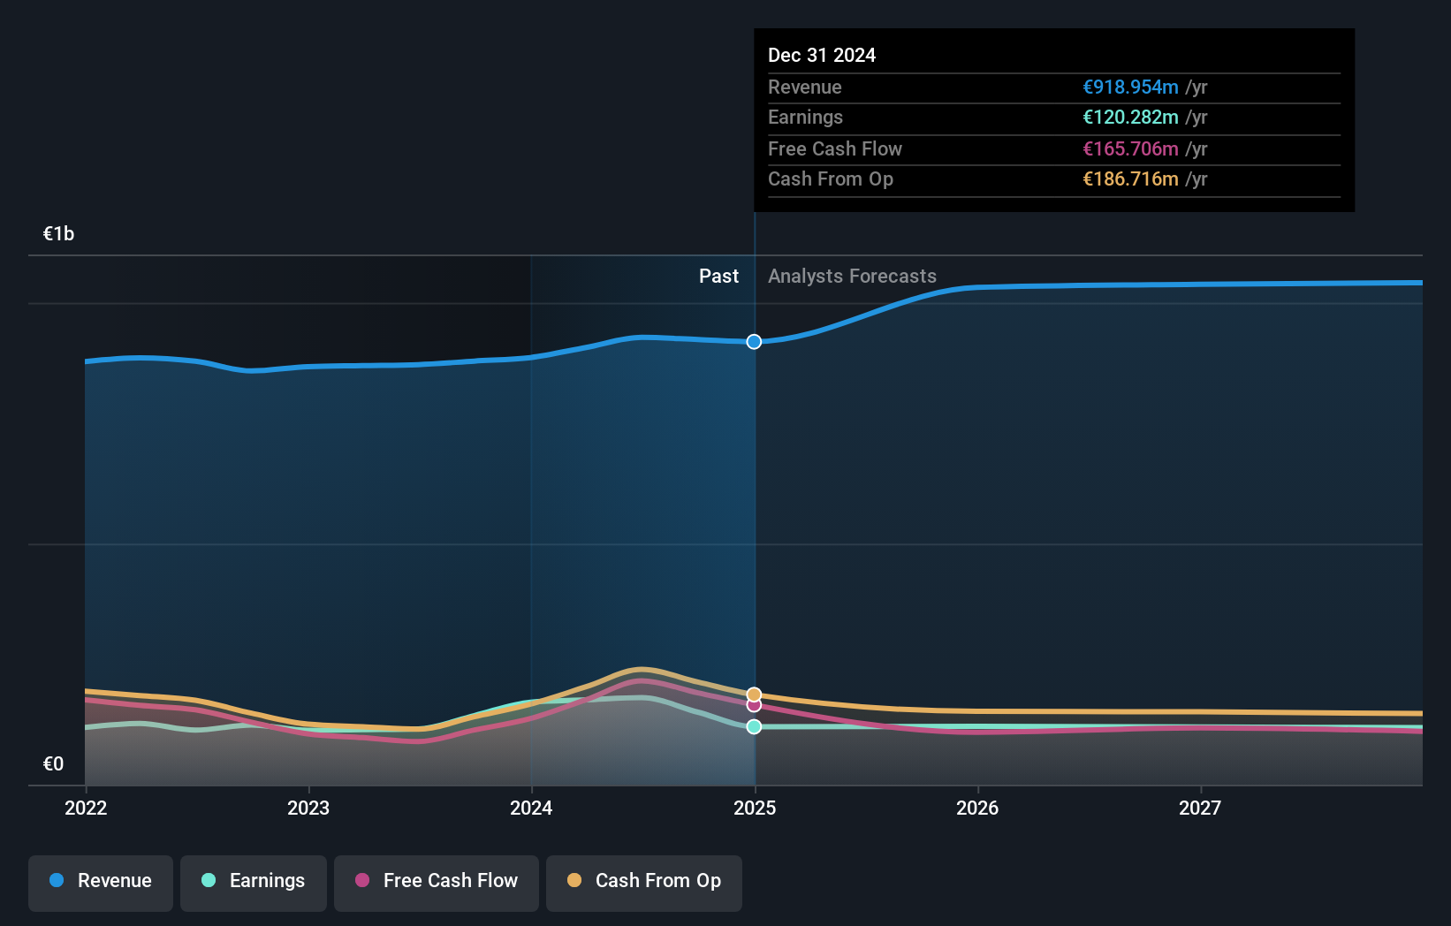Click the teal Earnings legend dot

[x=207, y=881]
